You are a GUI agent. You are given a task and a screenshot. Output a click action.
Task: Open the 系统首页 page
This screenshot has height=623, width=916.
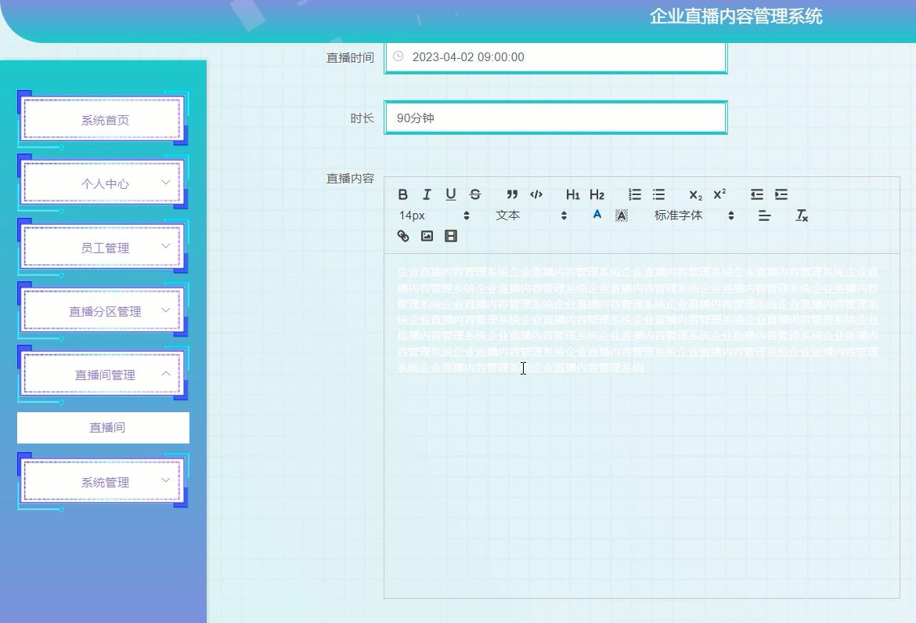[x=103, y=119]
